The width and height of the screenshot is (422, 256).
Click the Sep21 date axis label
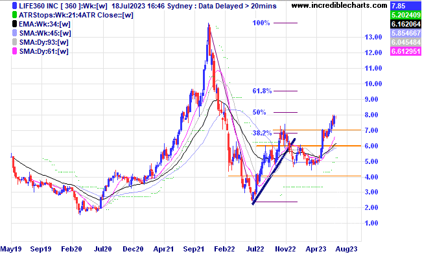point(194,249)
